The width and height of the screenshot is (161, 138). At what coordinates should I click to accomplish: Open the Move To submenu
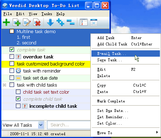pos(126,133)
